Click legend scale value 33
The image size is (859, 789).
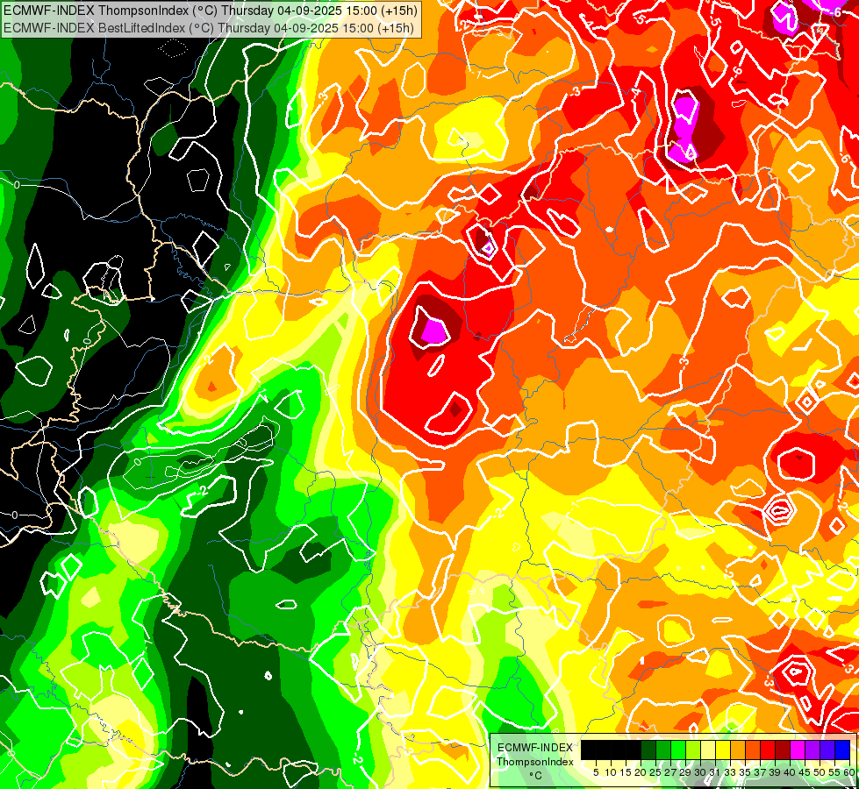[x=730, y=772]
